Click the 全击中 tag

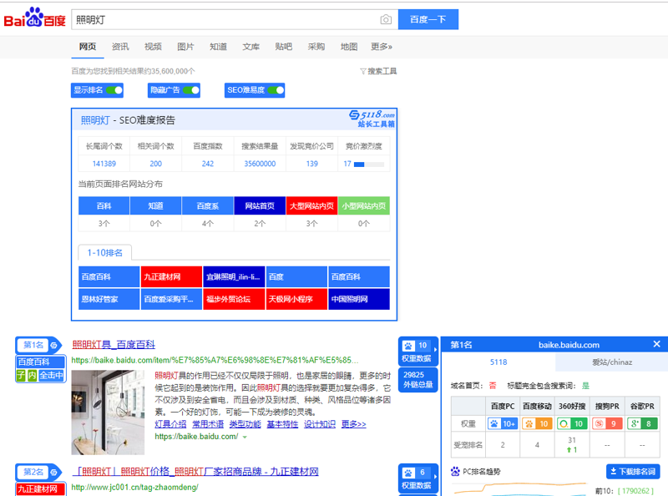tap(52, 376)
